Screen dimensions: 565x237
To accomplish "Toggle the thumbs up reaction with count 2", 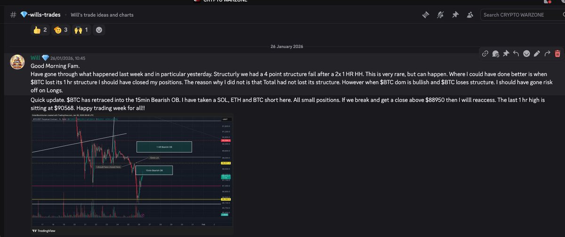I will 41,30.
